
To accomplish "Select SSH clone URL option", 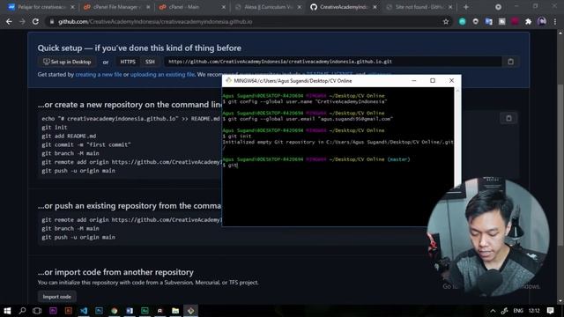I will coord(150,62).
